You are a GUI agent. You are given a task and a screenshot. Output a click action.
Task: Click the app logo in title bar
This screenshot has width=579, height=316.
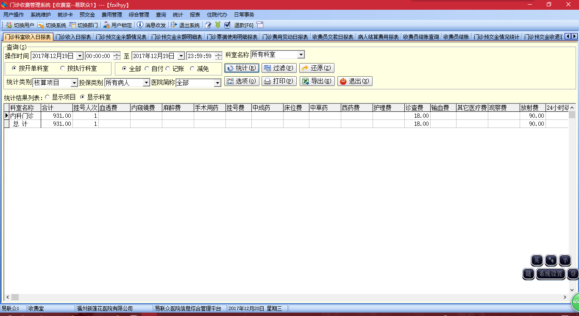[4, 5]
